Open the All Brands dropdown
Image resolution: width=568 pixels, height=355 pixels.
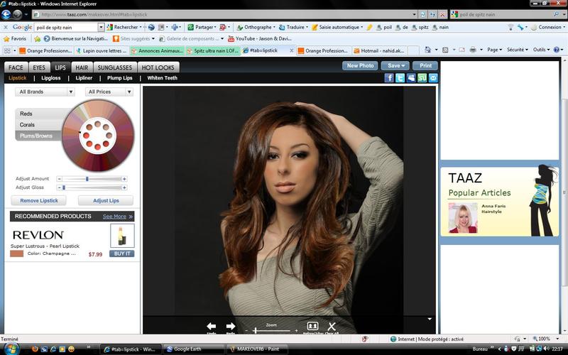coord(45,92)
